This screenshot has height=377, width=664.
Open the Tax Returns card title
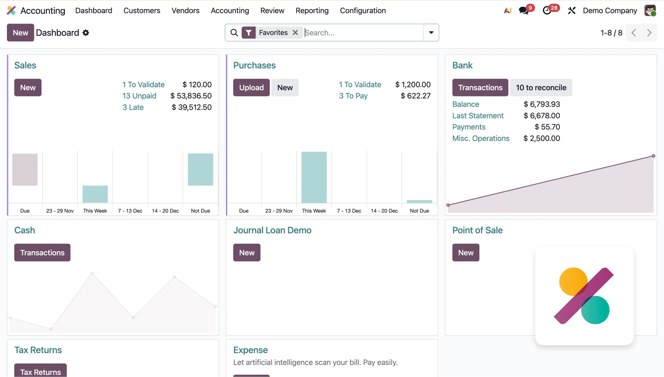click(38, 350)
